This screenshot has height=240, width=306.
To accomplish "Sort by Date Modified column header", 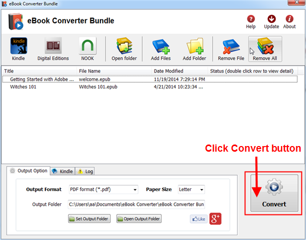I will point(180,71).
